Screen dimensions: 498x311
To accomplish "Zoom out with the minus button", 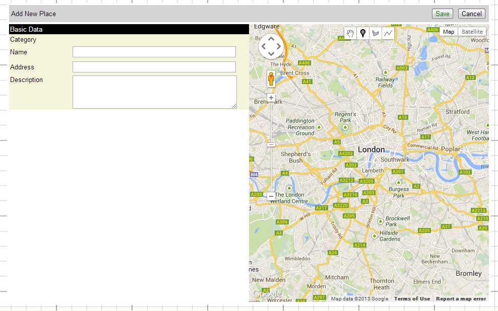I will [x=271, y=196].
